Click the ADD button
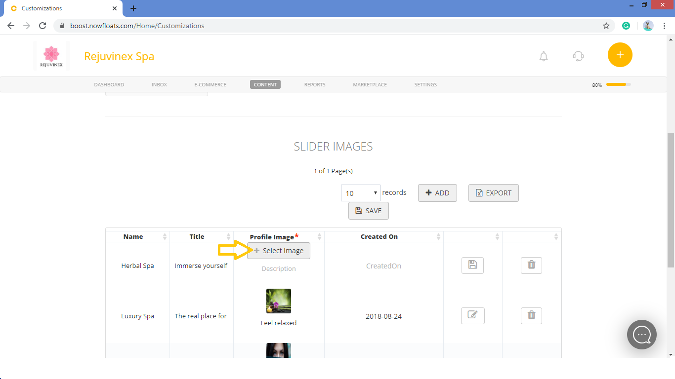This screenshot has height=379, width=675. [x=437, y=193]
